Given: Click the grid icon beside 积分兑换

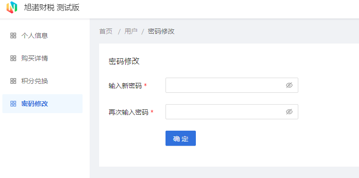Looking at the screenshot, I should 13,81.
